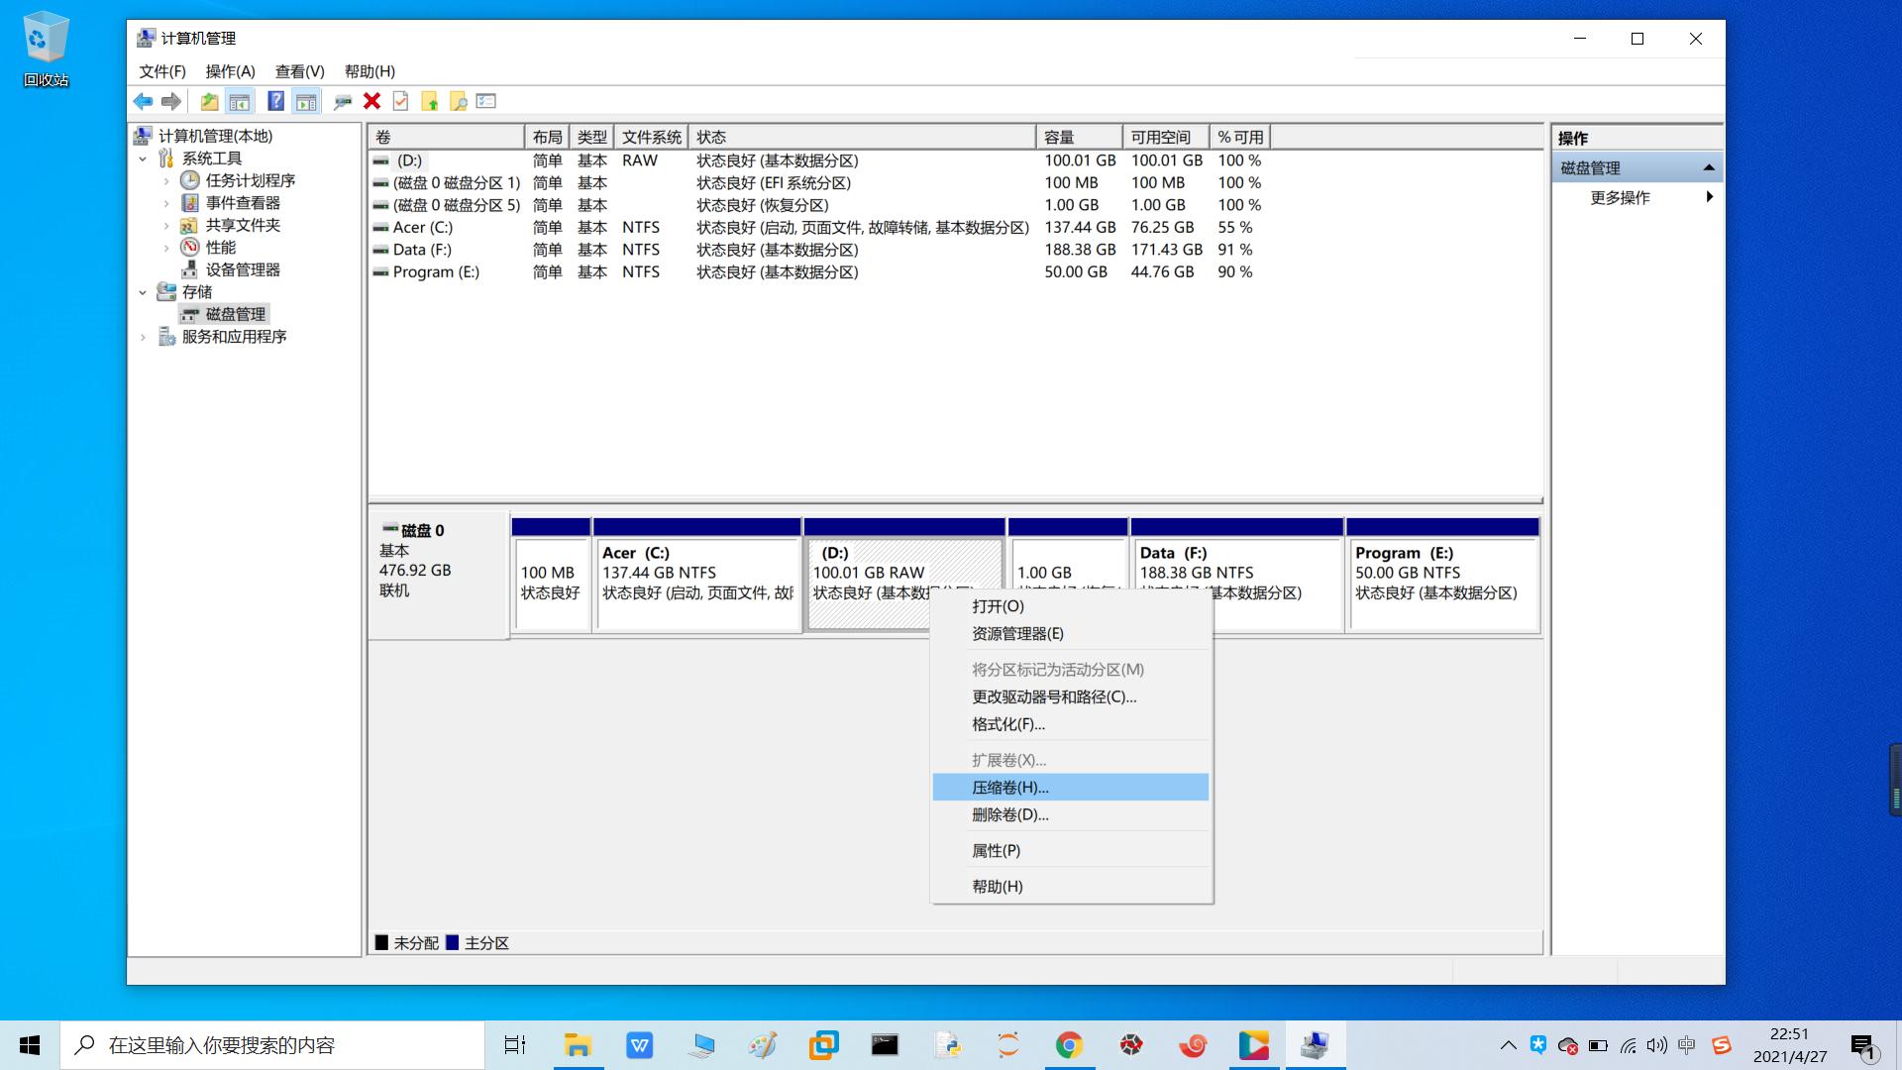The image size is (1902, 1070).
Task: Open Chrome from the taskbar
Action: [1068, 1044]
